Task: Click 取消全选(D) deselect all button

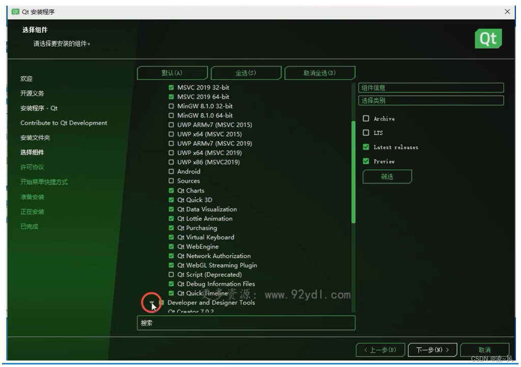Action: click(x=320, y=73)
